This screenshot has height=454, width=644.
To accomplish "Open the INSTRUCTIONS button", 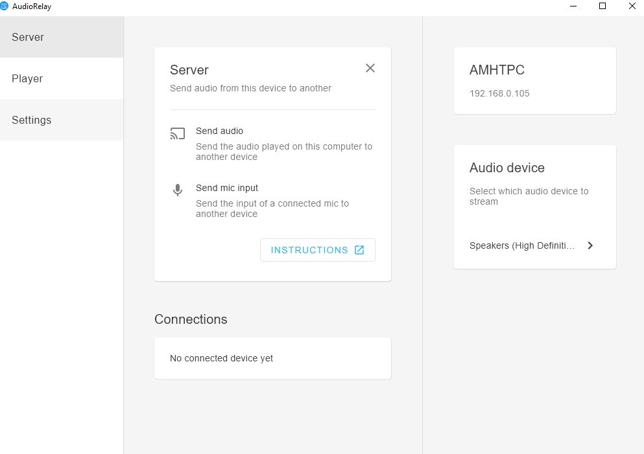I will pos(310,250).
